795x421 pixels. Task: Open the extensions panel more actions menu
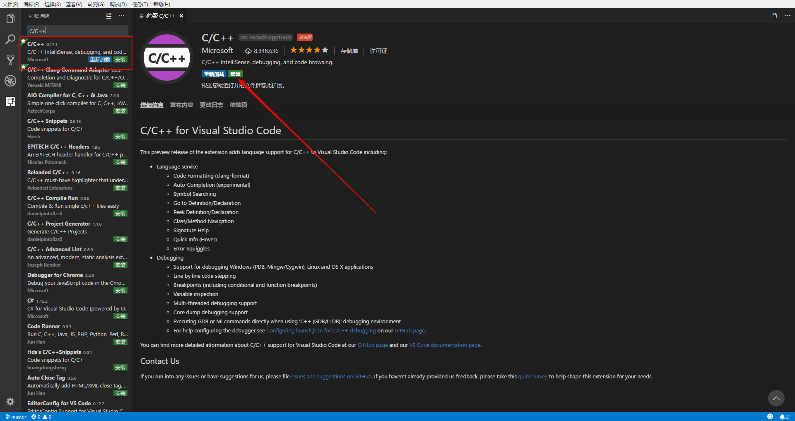click(x=121, y=16)
